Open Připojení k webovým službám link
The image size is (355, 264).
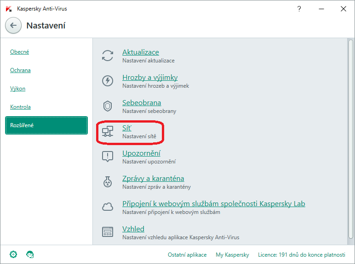click(x=214, y=204)
